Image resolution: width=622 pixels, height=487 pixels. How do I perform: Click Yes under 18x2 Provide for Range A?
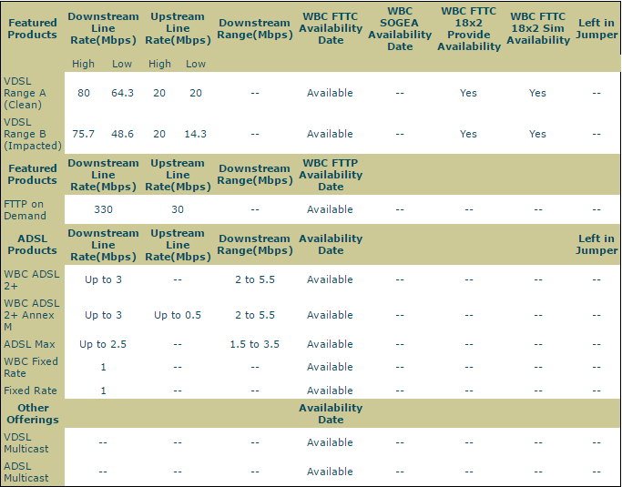tap(468, 93)
